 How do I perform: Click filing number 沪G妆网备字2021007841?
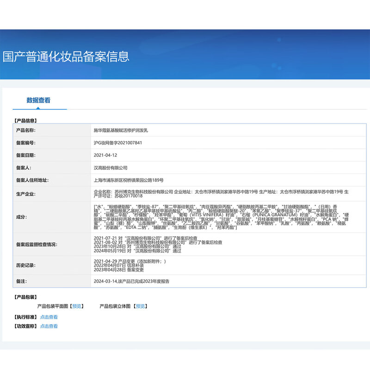click(118, 143)
